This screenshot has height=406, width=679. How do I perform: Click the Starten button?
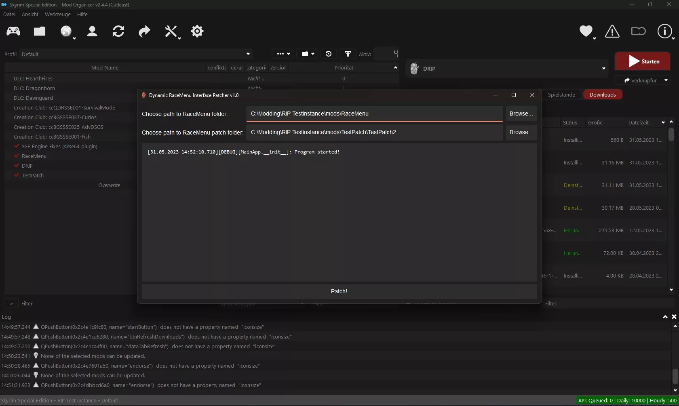click(x=643, y=61)
